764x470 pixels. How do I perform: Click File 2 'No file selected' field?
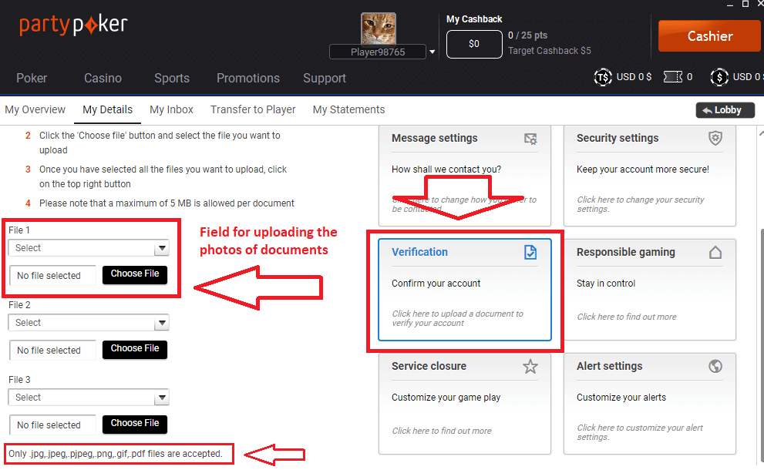[x=52, y=350]
